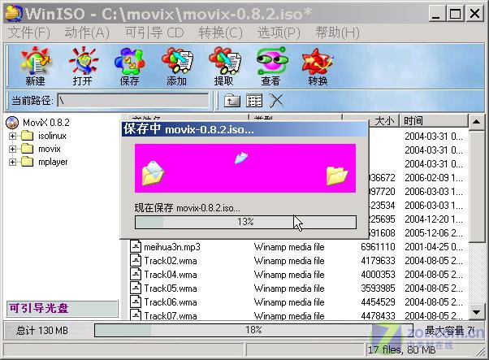This screenshot has height=360, width=489.
Task: Click the 转换 (Convert) toolbar icon
Action: [318, 67]
